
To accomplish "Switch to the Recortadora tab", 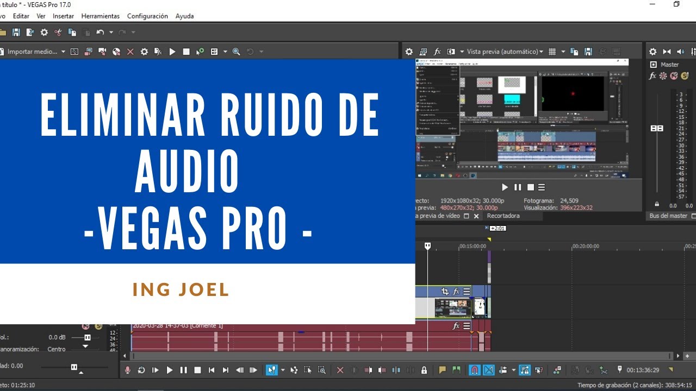I will tap(503, 216).
